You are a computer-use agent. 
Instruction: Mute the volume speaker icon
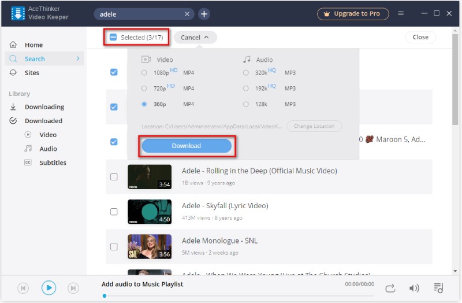coord(414,288)
